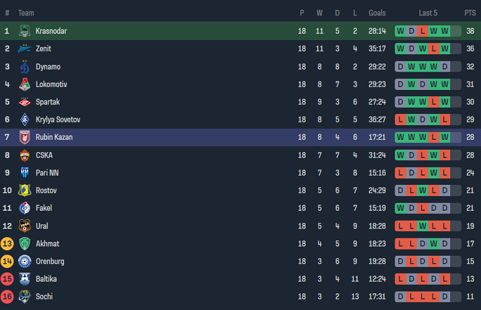Click Baltika's red position 15 badge
481x310 pixels.
[7, 279]
